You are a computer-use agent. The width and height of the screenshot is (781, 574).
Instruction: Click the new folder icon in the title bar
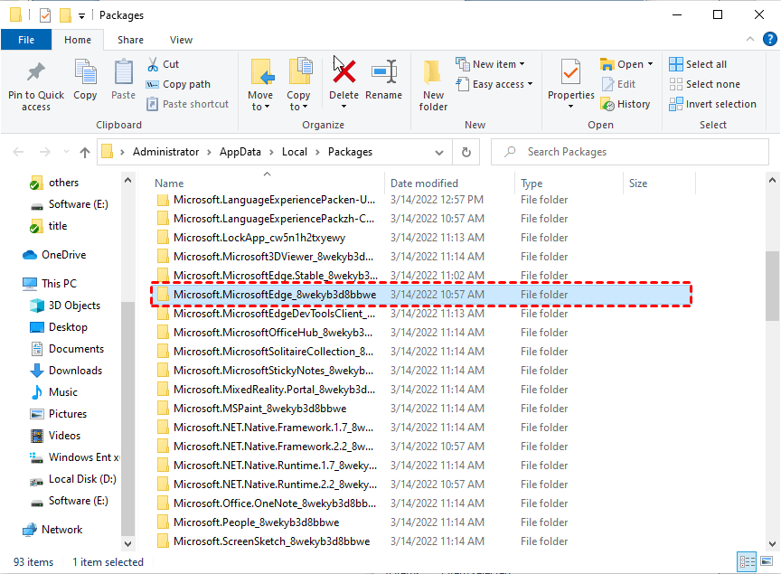coord(65,15)
